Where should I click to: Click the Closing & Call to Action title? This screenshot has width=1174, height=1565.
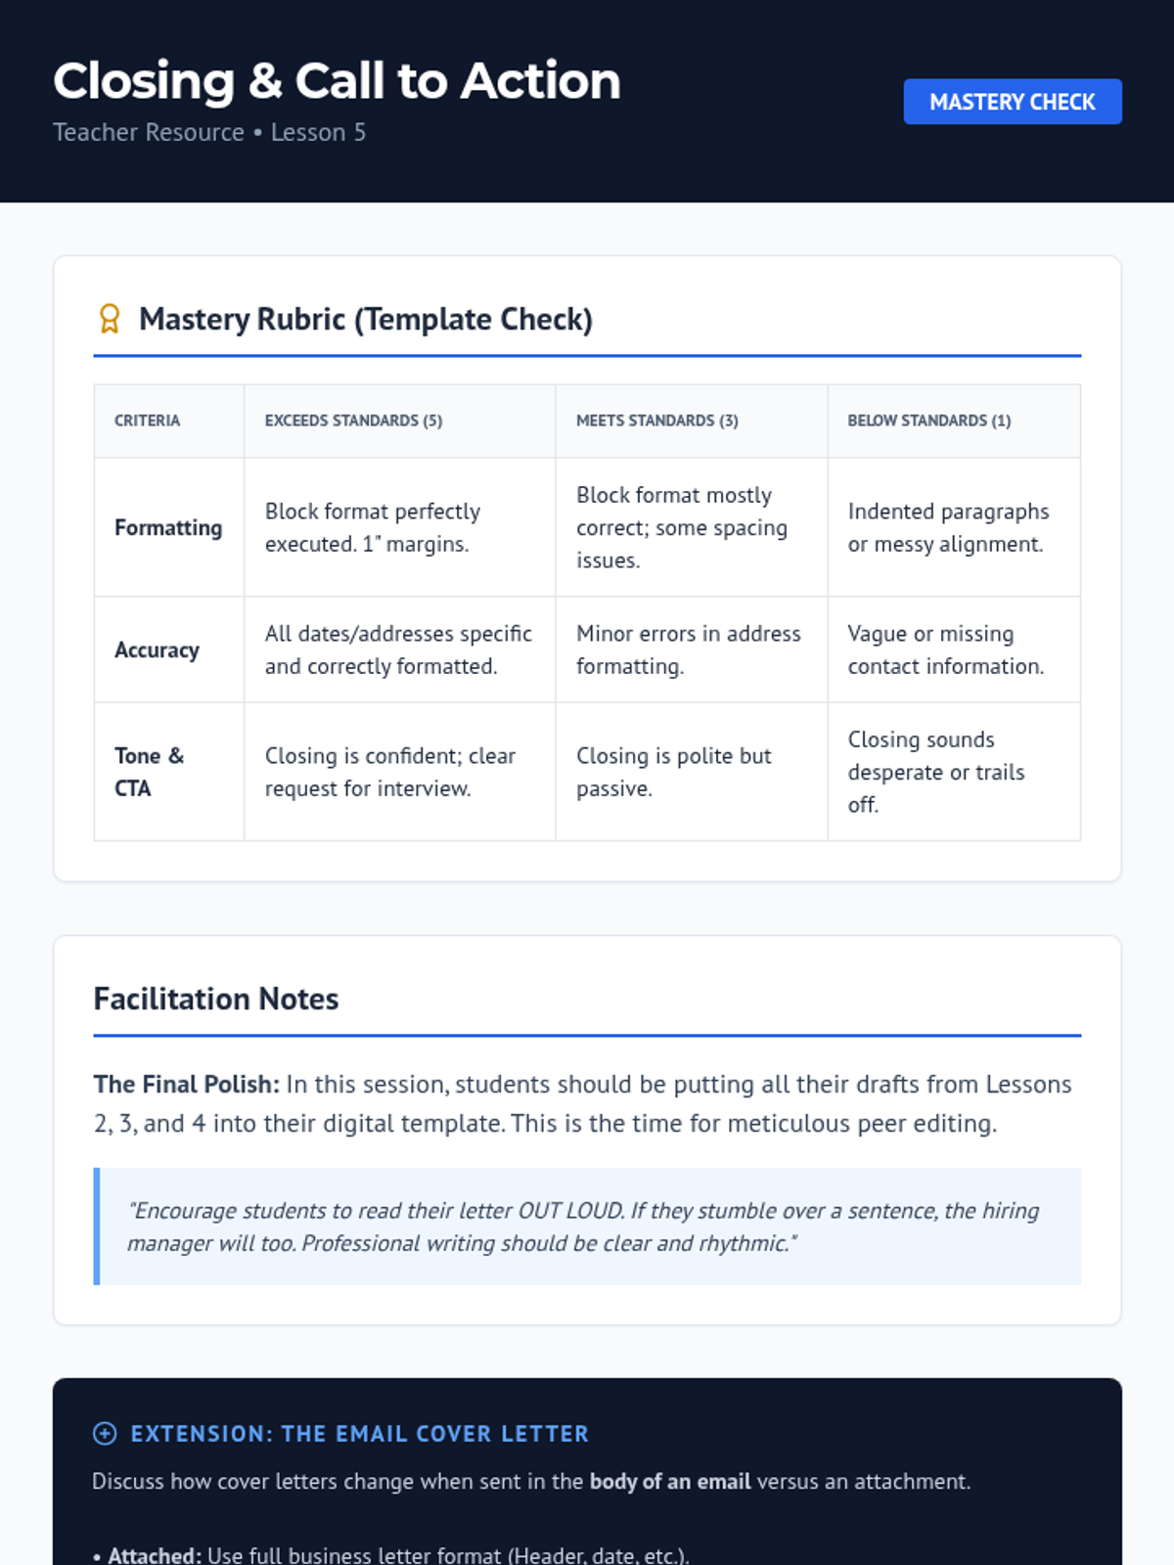click(337, 80)
